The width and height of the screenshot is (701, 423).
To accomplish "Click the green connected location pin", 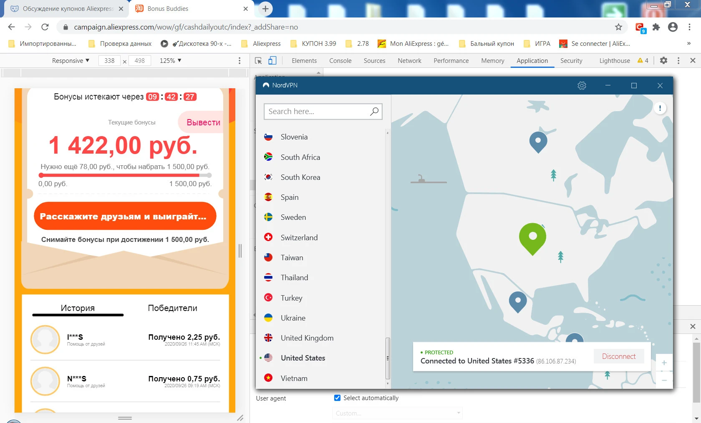I will (532, 239).
